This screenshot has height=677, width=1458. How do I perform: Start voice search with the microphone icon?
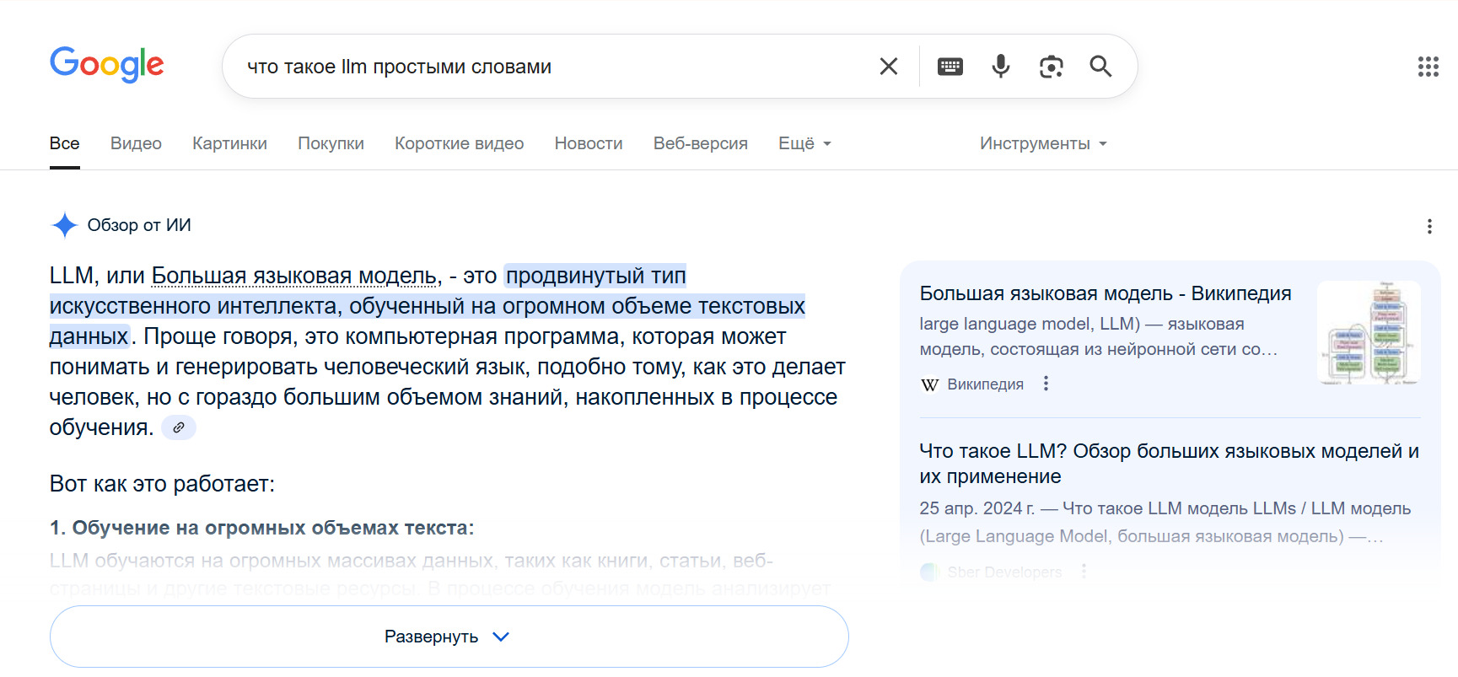pyautogui.click(x=1001, y=67)
